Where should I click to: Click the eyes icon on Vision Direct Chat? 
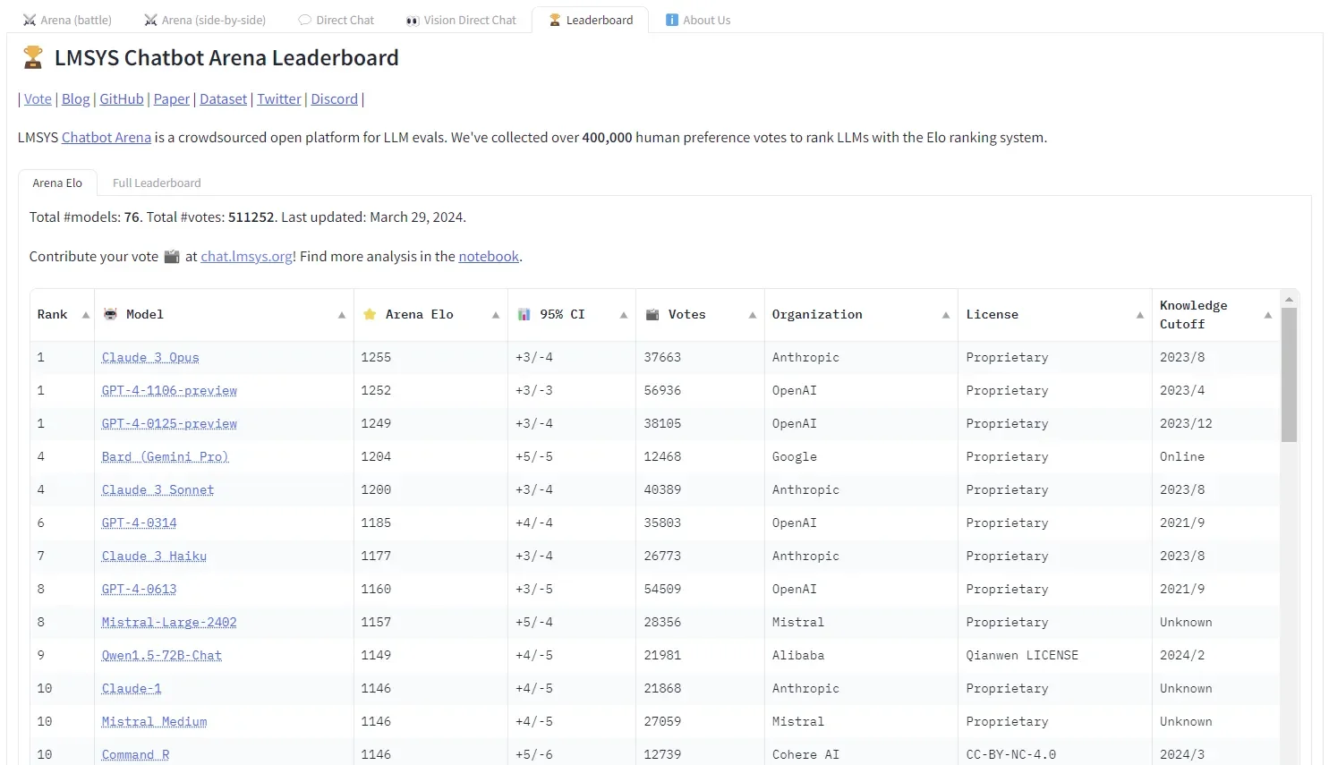(x=412, y=19)
